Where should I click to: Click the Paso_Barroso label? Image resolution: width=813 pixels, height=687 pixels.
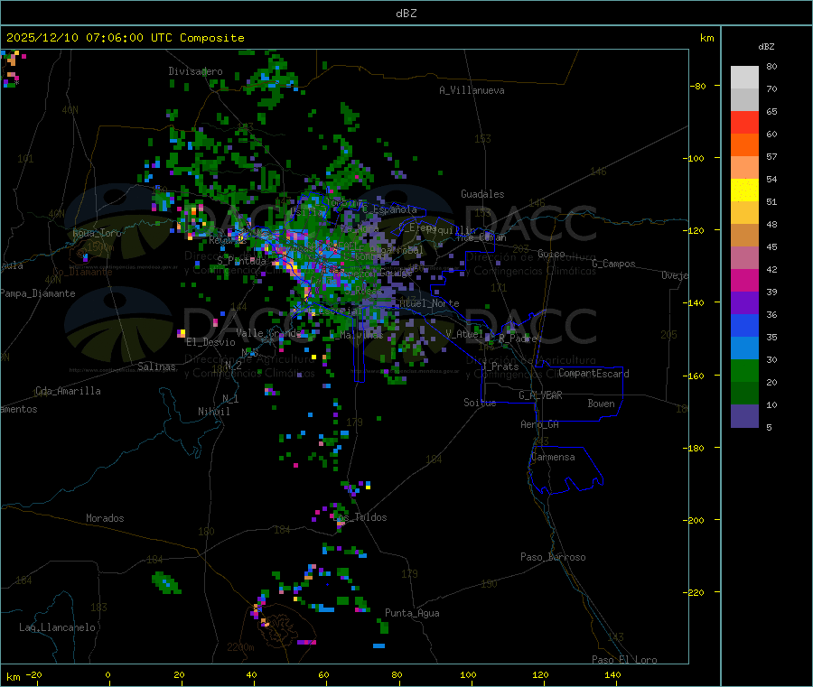click(x=553, y=557)
